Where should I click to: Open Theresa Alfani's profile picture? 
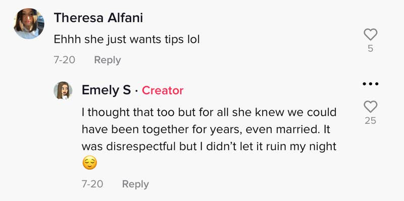(x=29, y=24)
